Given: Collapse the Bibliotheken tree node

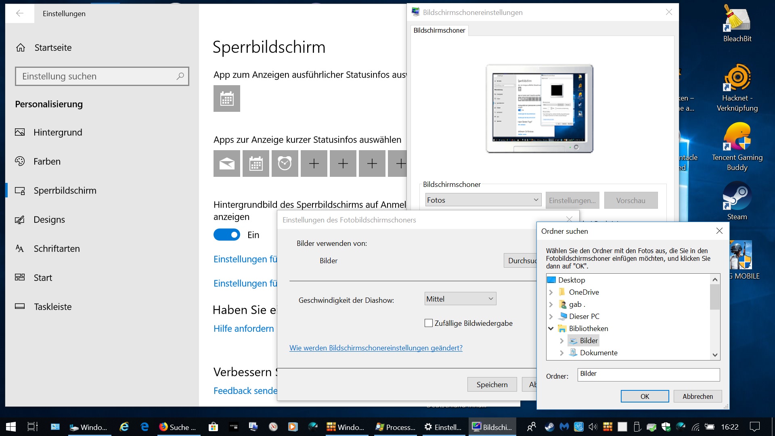Looking at the screenshot, I should point(551,329).
